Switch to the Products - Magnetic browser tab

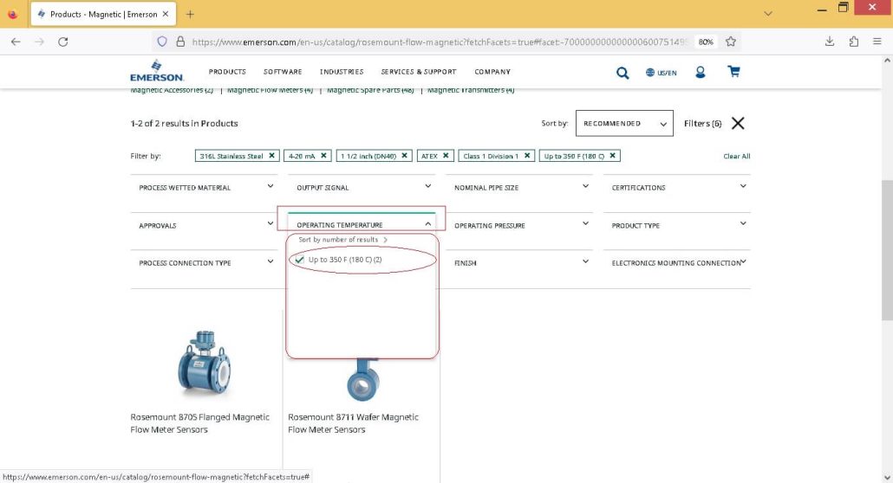(x=103, y=14)
